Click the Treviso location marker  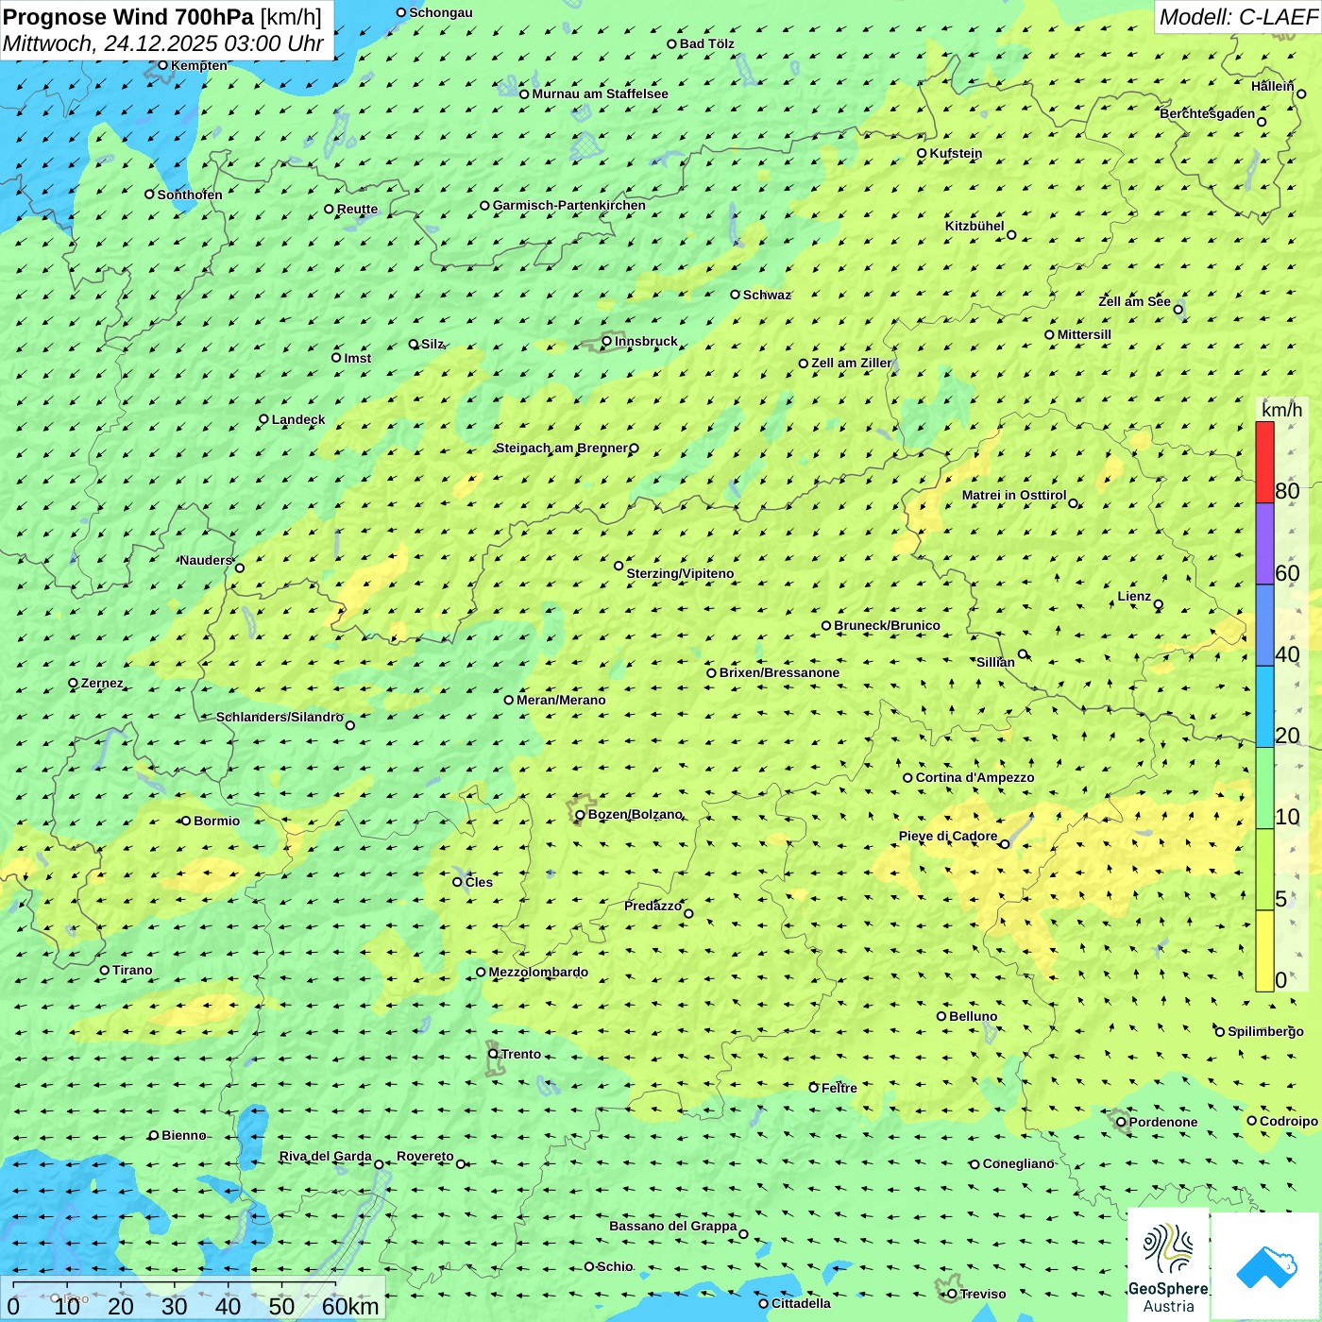pyautogui.click(x=953, y=1294)
